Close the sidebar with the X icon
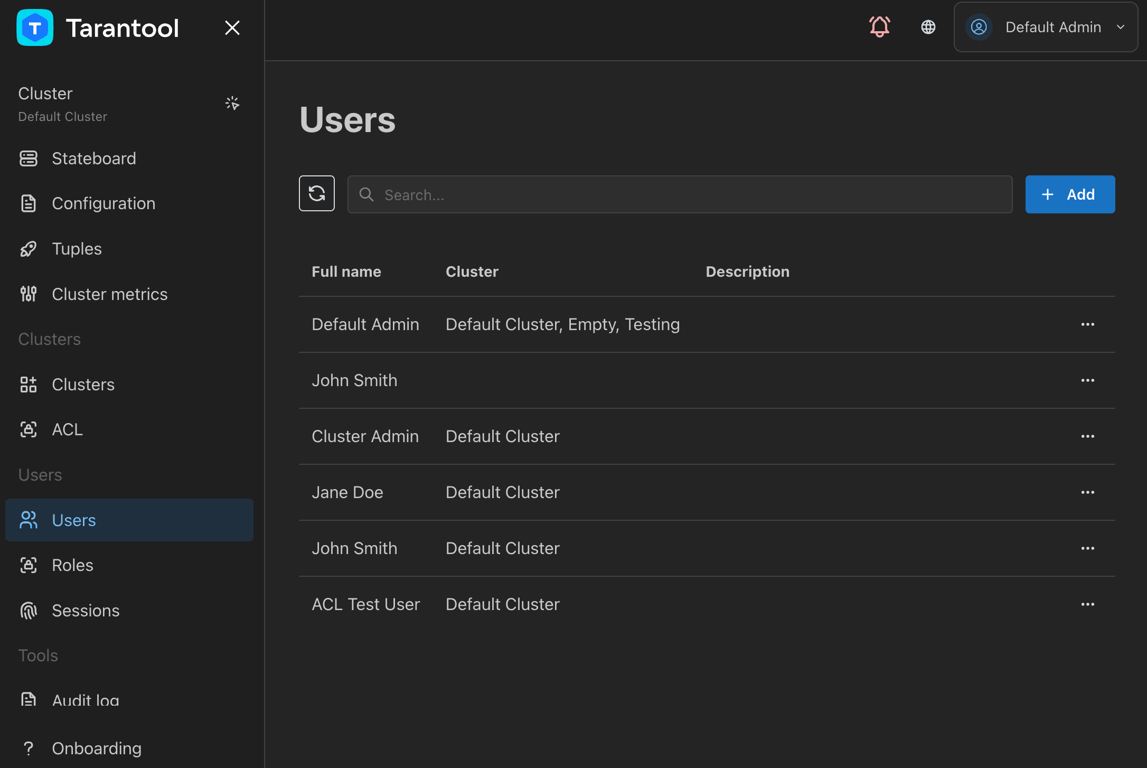This screenshot has height=768, width=1147. click(232, 27)
